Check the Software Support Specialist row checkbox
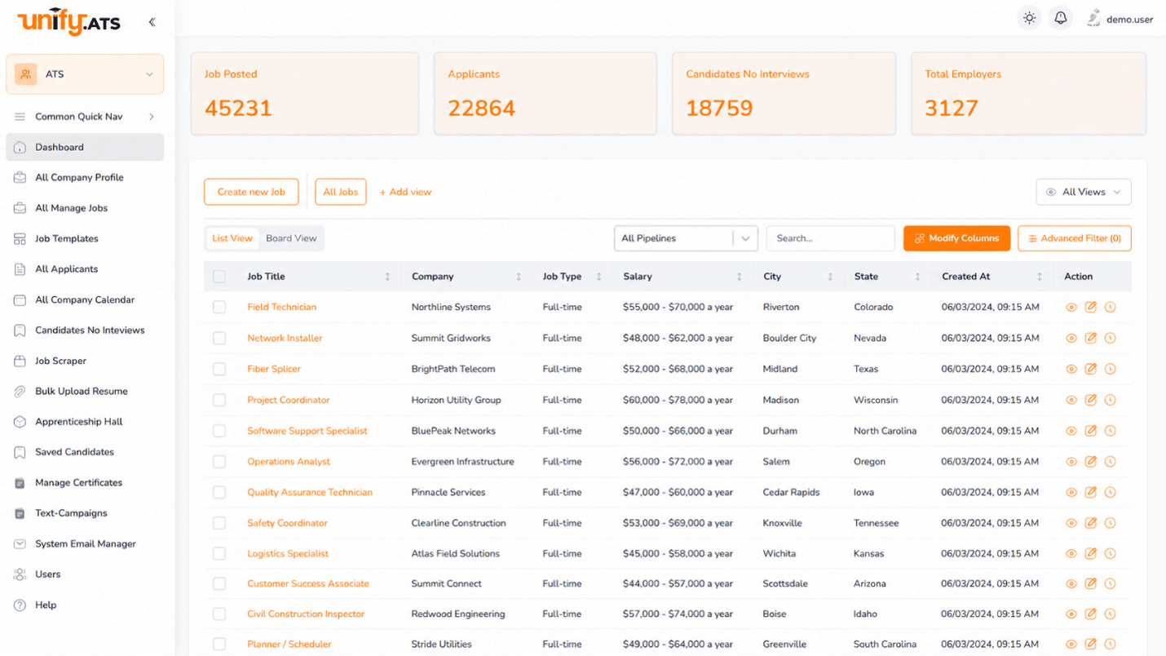1166x656 pixels. 219,431
